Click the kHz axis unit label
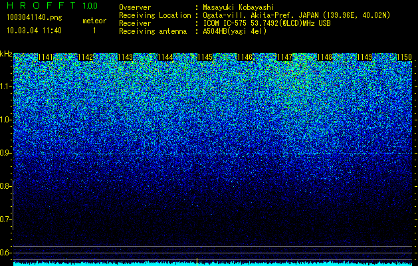Screen dimensions: 418x266 (6, 54)
